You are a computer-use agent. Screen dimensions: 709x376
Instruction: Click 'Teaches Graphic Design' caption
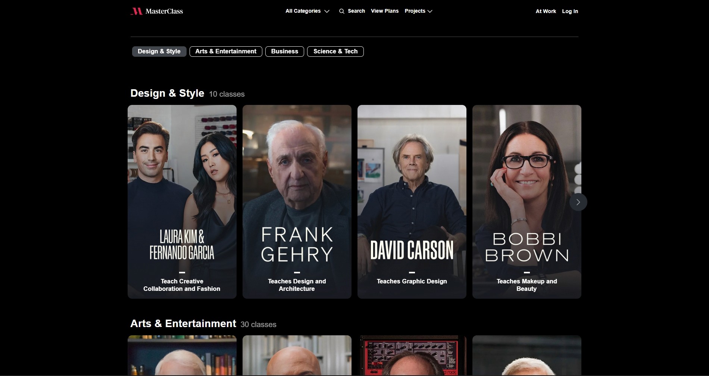tap(412, 281)
